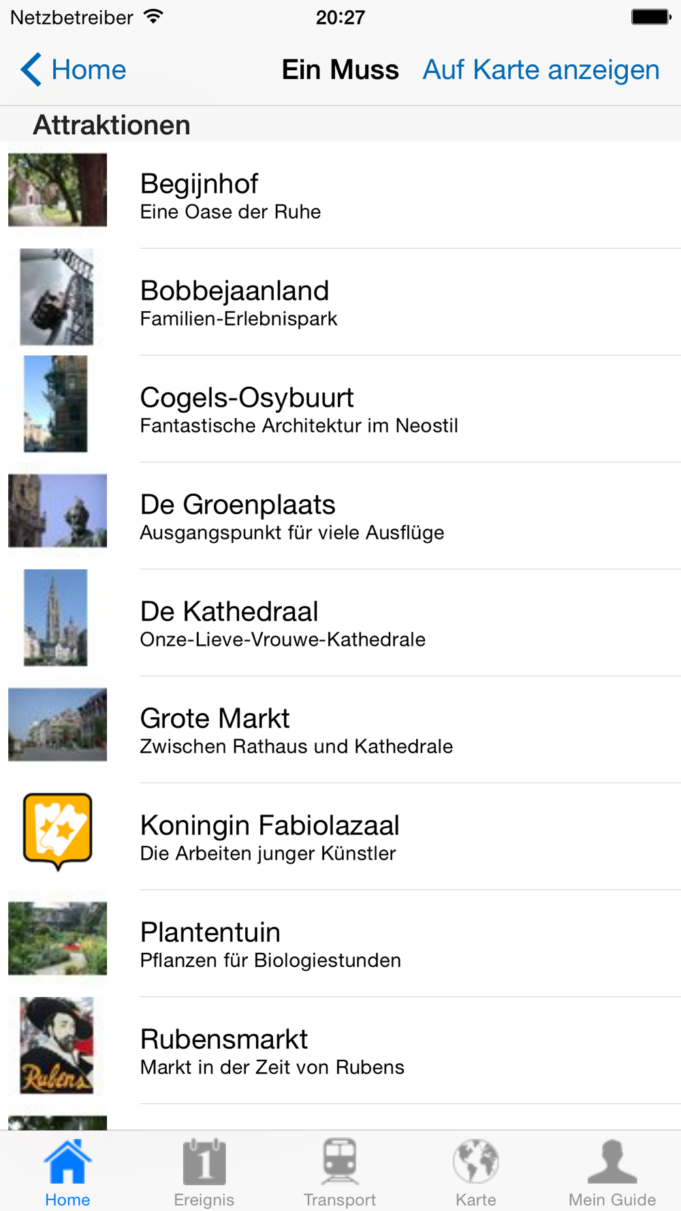This screenshot has width=681, height=1211.
Task: Tap the Koningin Fabiolazaal ticket icon
Action: point(58,831)
